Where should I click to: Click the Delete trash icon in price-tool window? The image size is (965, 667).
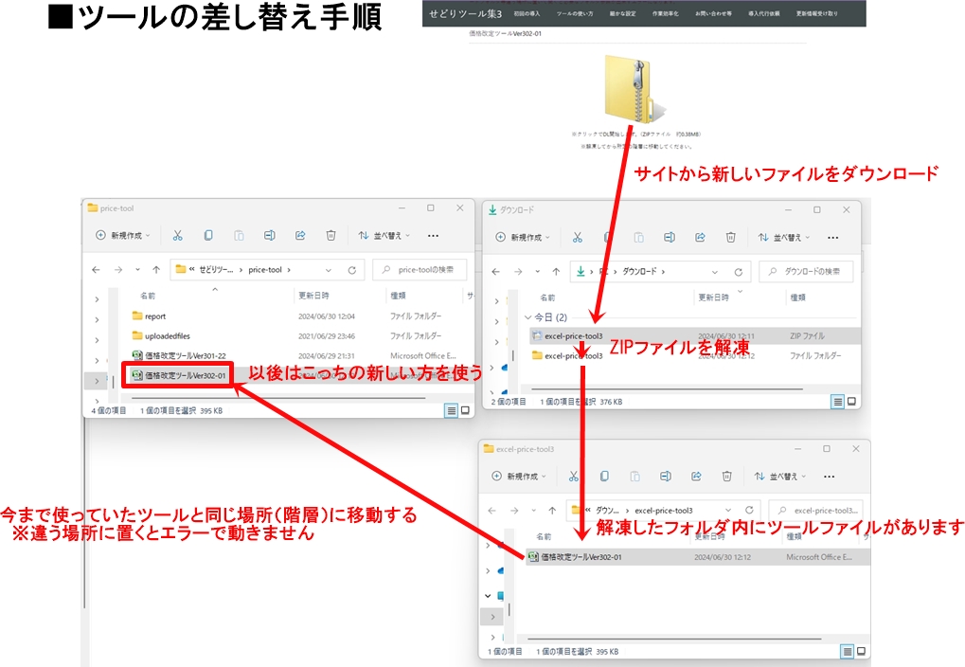coord(331,236)
